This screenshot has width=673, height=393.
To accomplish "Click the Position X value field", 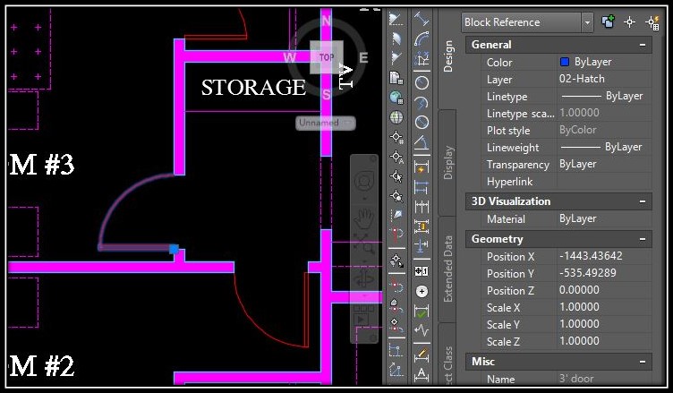I will coord(604,256).
